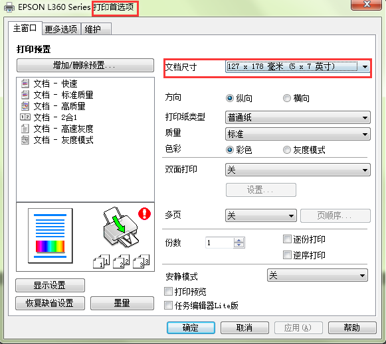
Task: Open the 文档尺寸 paper size dropdown
Action: (x=298, y=67)
